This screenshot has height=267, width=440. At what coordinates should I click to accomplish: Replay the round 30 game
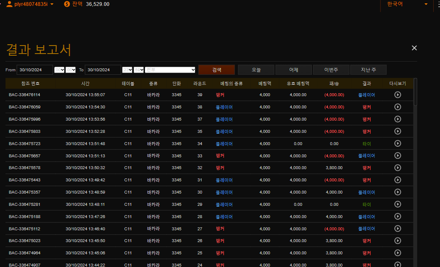397,192
